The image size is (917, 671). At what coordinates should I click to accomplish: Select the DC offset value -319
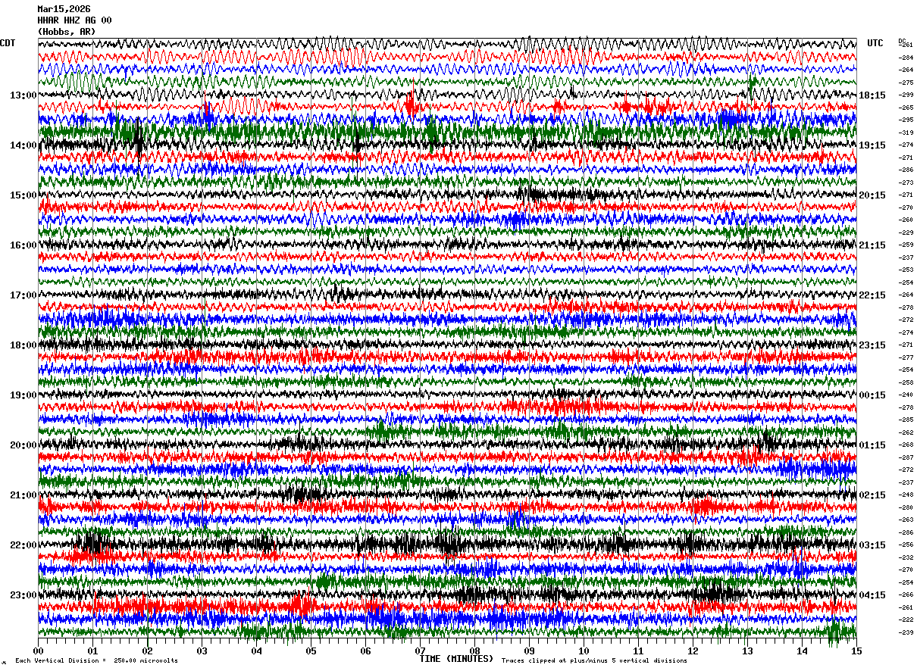point(906,133)
